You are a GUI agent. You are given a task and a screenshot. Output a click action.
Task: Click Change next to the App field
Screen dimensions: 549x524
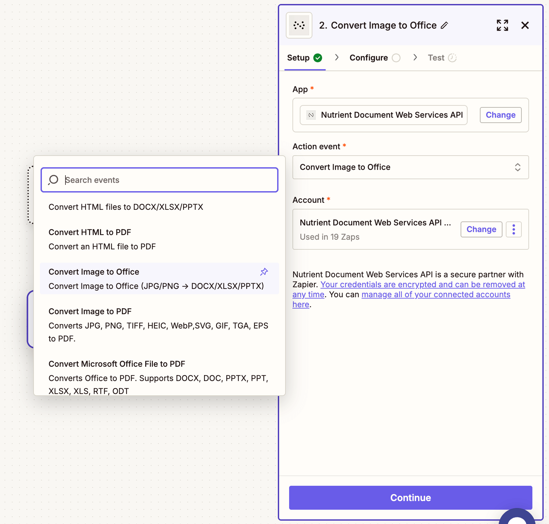tap(500, 115)
